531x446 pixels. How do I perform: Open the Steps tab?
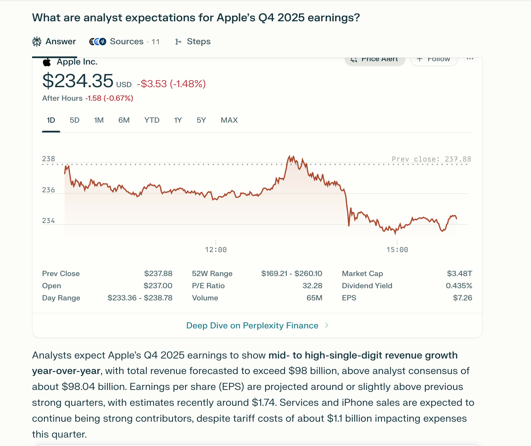tap(199, 42)
